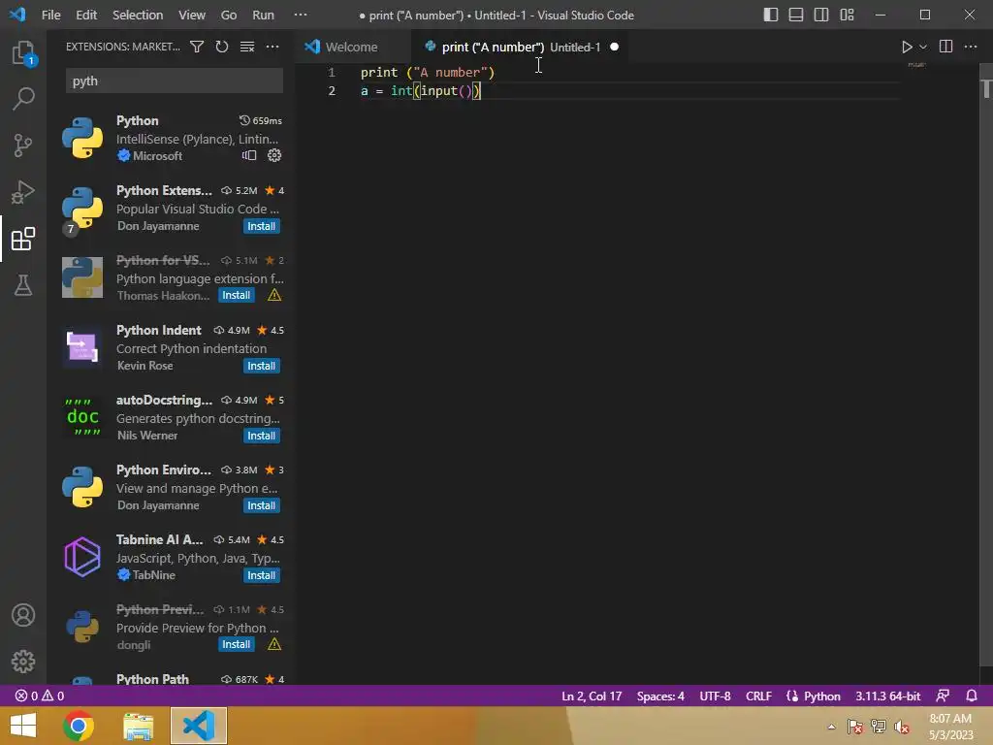Expand hidden menus ellipsis in menu bar
Viewport: 993px width, 745px height.
(301, 15)
